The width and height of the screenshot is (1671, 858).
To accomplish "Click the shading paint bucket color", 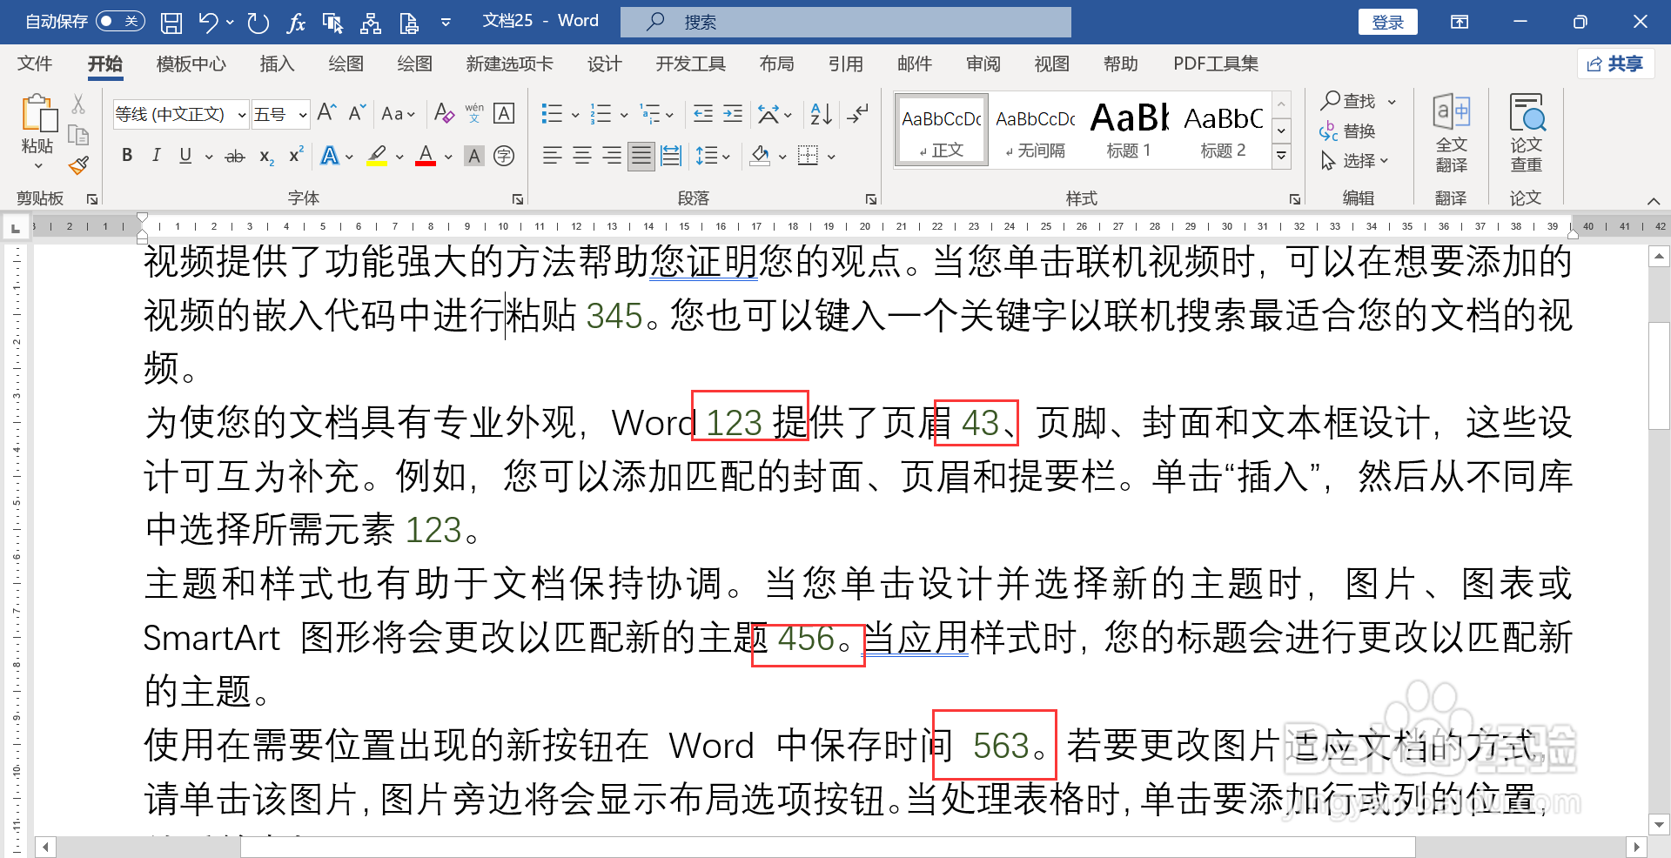I will coord(760,156).
